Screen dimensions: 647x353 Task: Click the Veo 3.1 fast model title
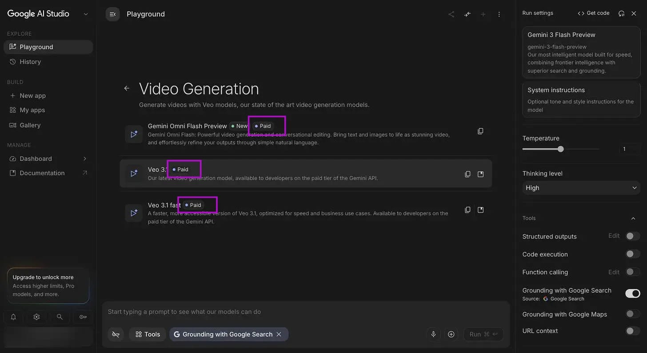[x=164, y=205]
